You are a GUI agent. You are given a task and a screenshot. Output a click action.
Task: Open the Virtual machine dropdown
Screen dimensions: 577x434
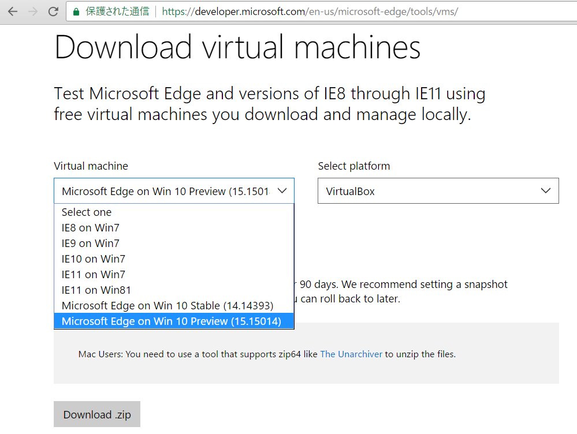[x=174, y=191]
